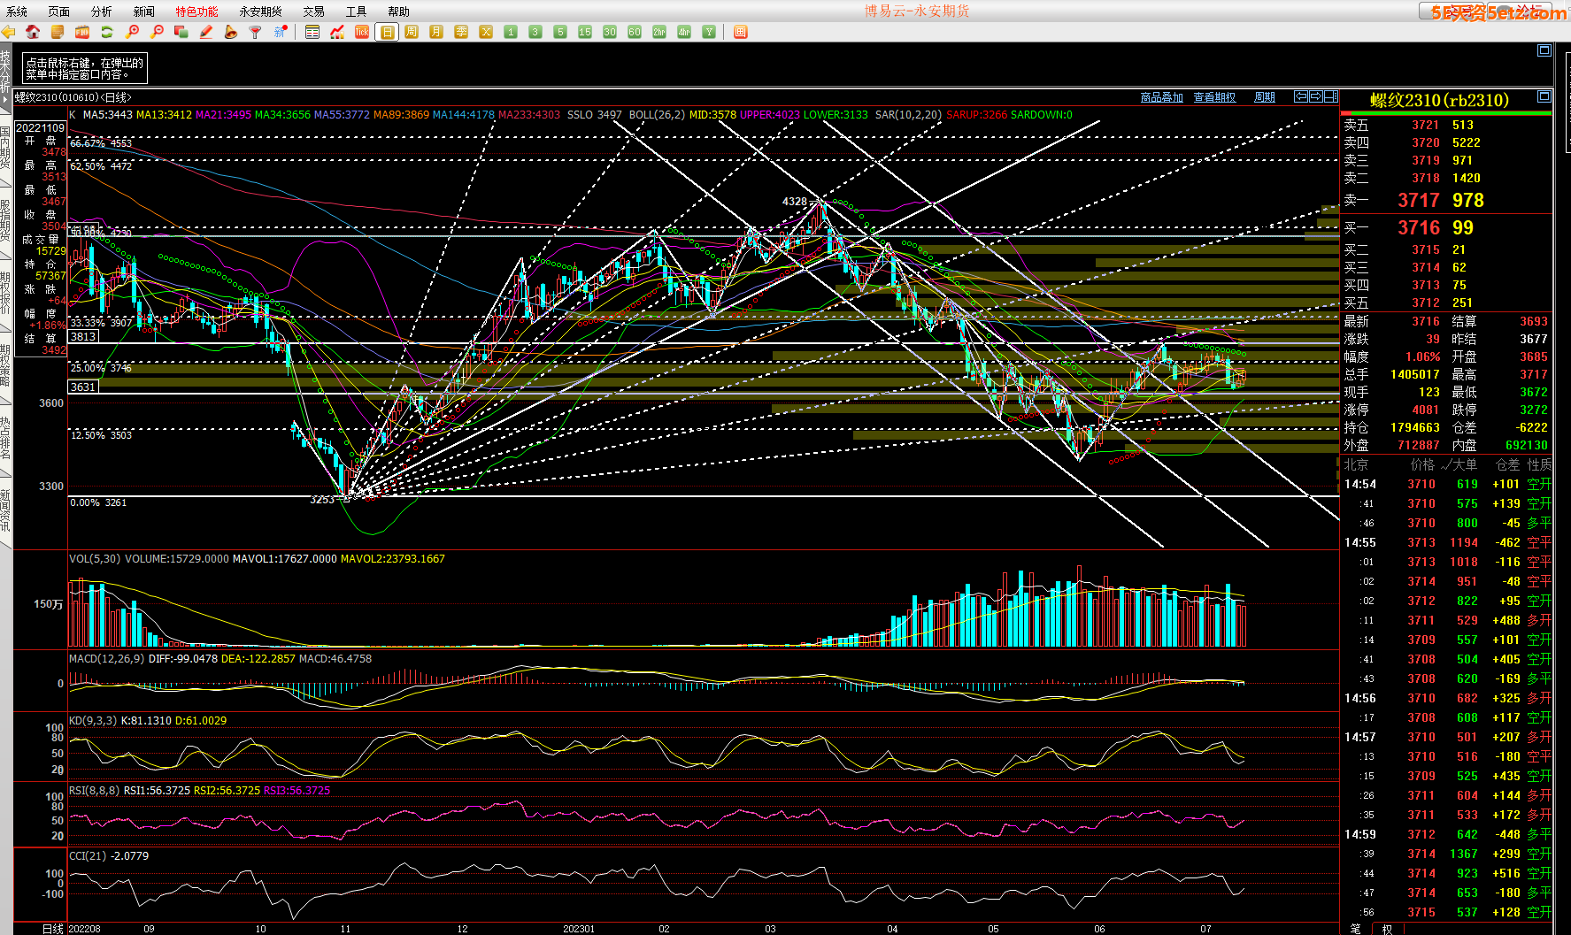Select the 5-minute period button
The image size is (1571, 935).
point(560,32)
